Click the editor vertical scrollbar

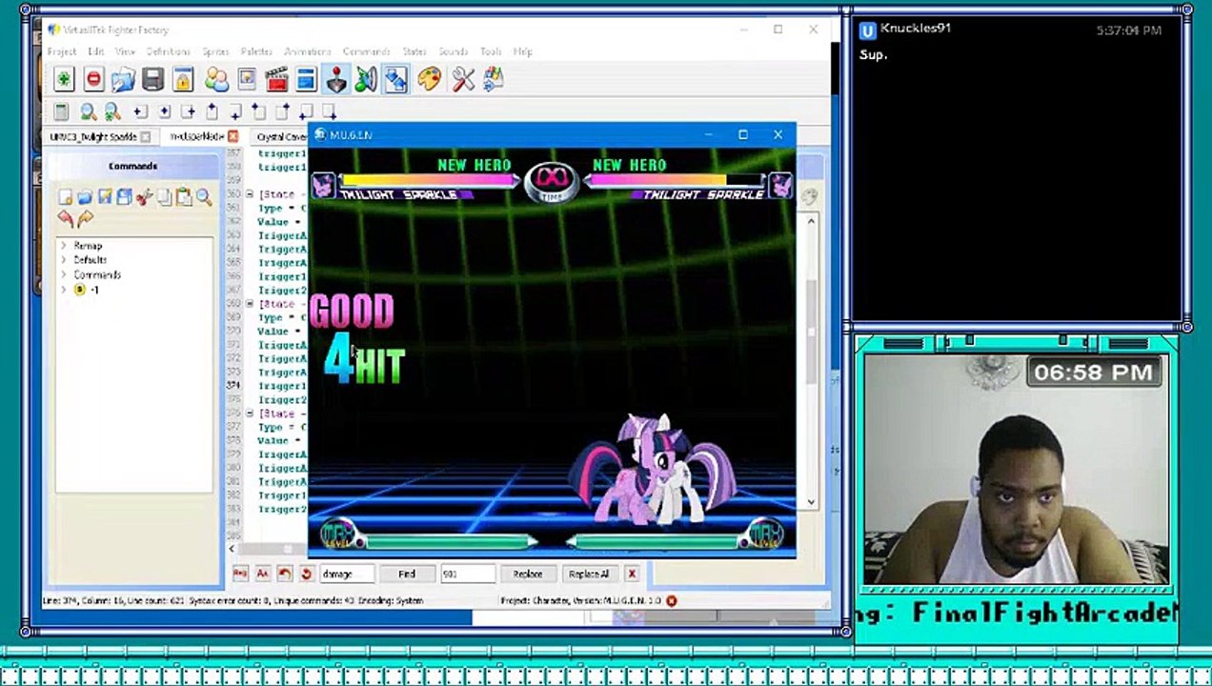pos(811,362)
